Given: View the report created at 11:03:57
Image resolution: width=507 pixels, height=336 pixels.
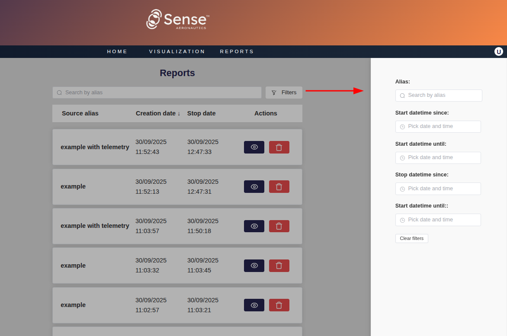Looking at the screenshot, I should 254,226.
